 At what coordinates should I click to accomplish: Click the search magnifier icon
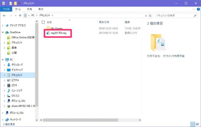point(195,15)
